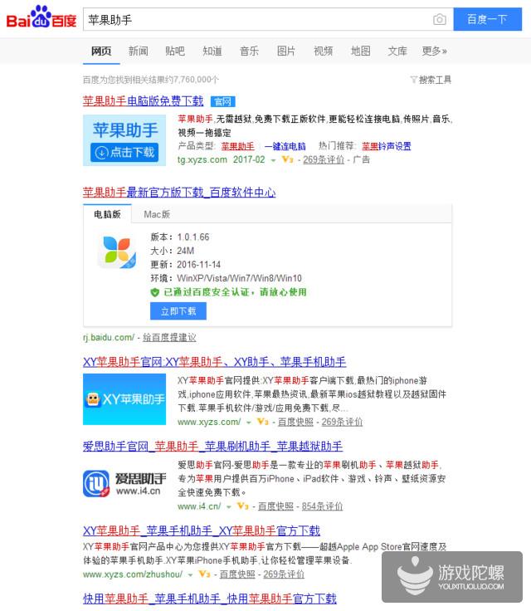
Task: Click the update date 2016-11-14
Action: pos(198,265)
